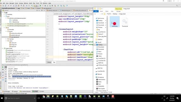
Task: Click the Cut scissors icon in the toolbar
Action: (14, 6)
